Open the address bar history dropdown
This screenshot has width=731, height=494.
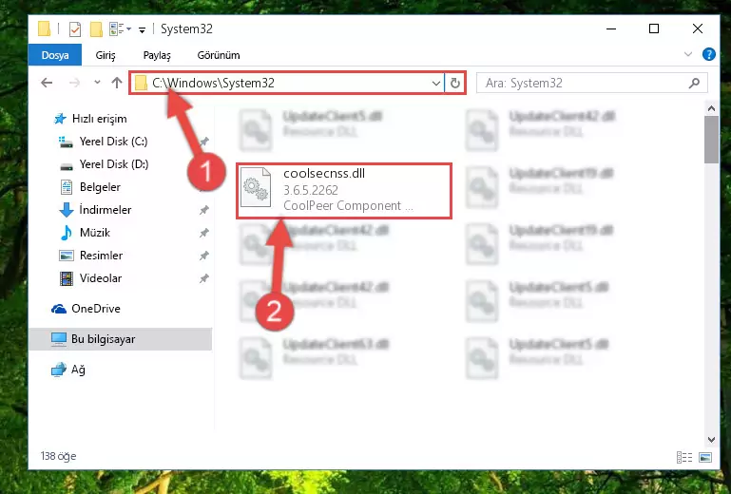[436, 84]
